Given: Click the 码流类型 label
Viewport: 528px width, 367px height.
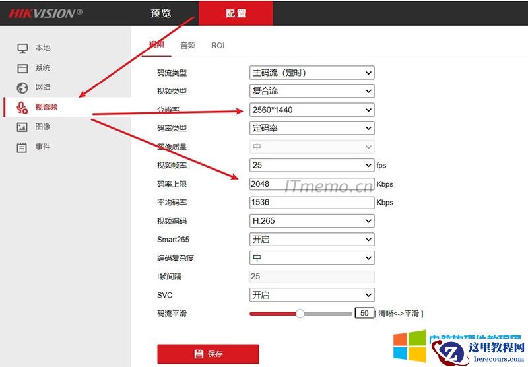Looking at the screenshot, I should tap(172, 73).
